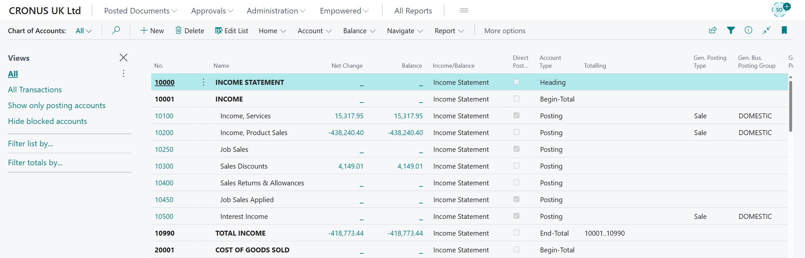Drill down TOTAL INCOME Net Change -418,773.44
The width and height of the screenshot is (805, 258).
[346, 233]
